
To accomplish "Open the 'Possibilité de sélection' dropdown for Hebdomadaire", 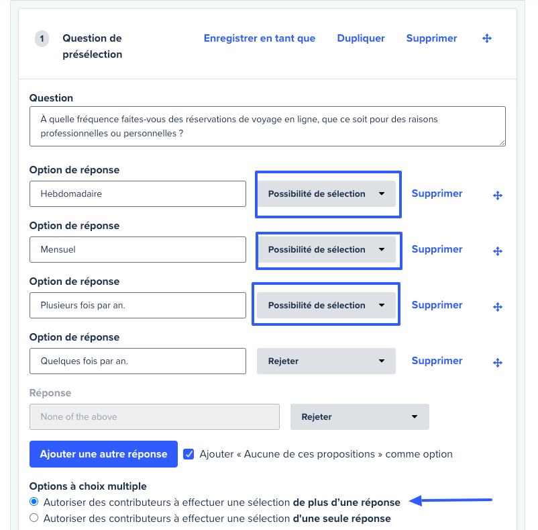I will tap(327, 193).
